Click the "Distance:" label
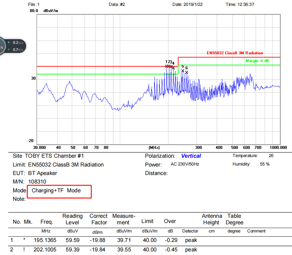This screenshot has height=255, width=292. coord(156,173)
